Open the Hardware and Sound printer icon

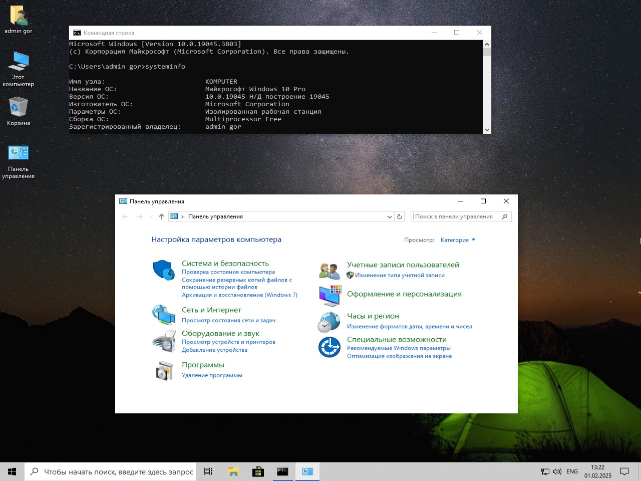pos(163,341)
